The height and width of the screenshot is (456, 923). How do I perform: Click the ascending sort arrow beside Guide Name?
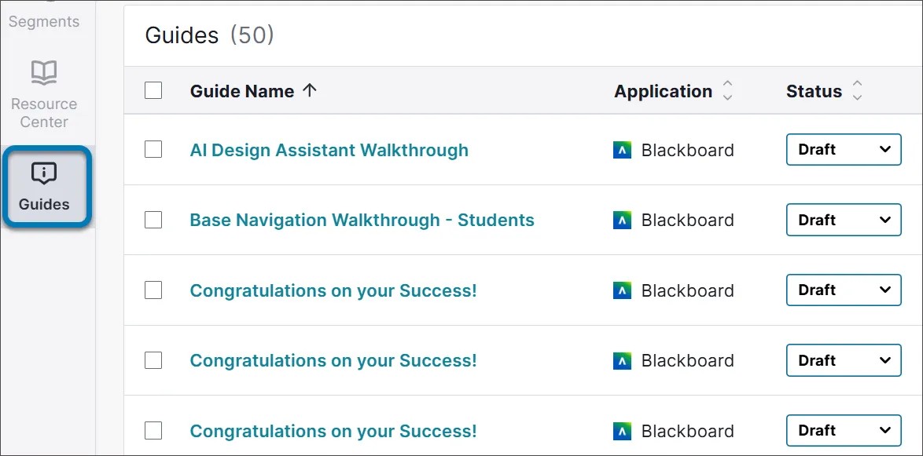coord(310,91)
